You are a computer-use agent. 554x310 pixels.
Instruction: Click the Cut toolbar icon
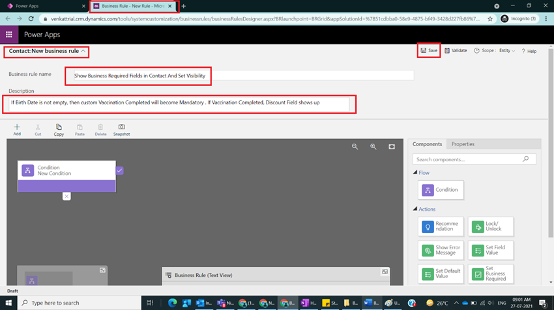tap(38, 129)
